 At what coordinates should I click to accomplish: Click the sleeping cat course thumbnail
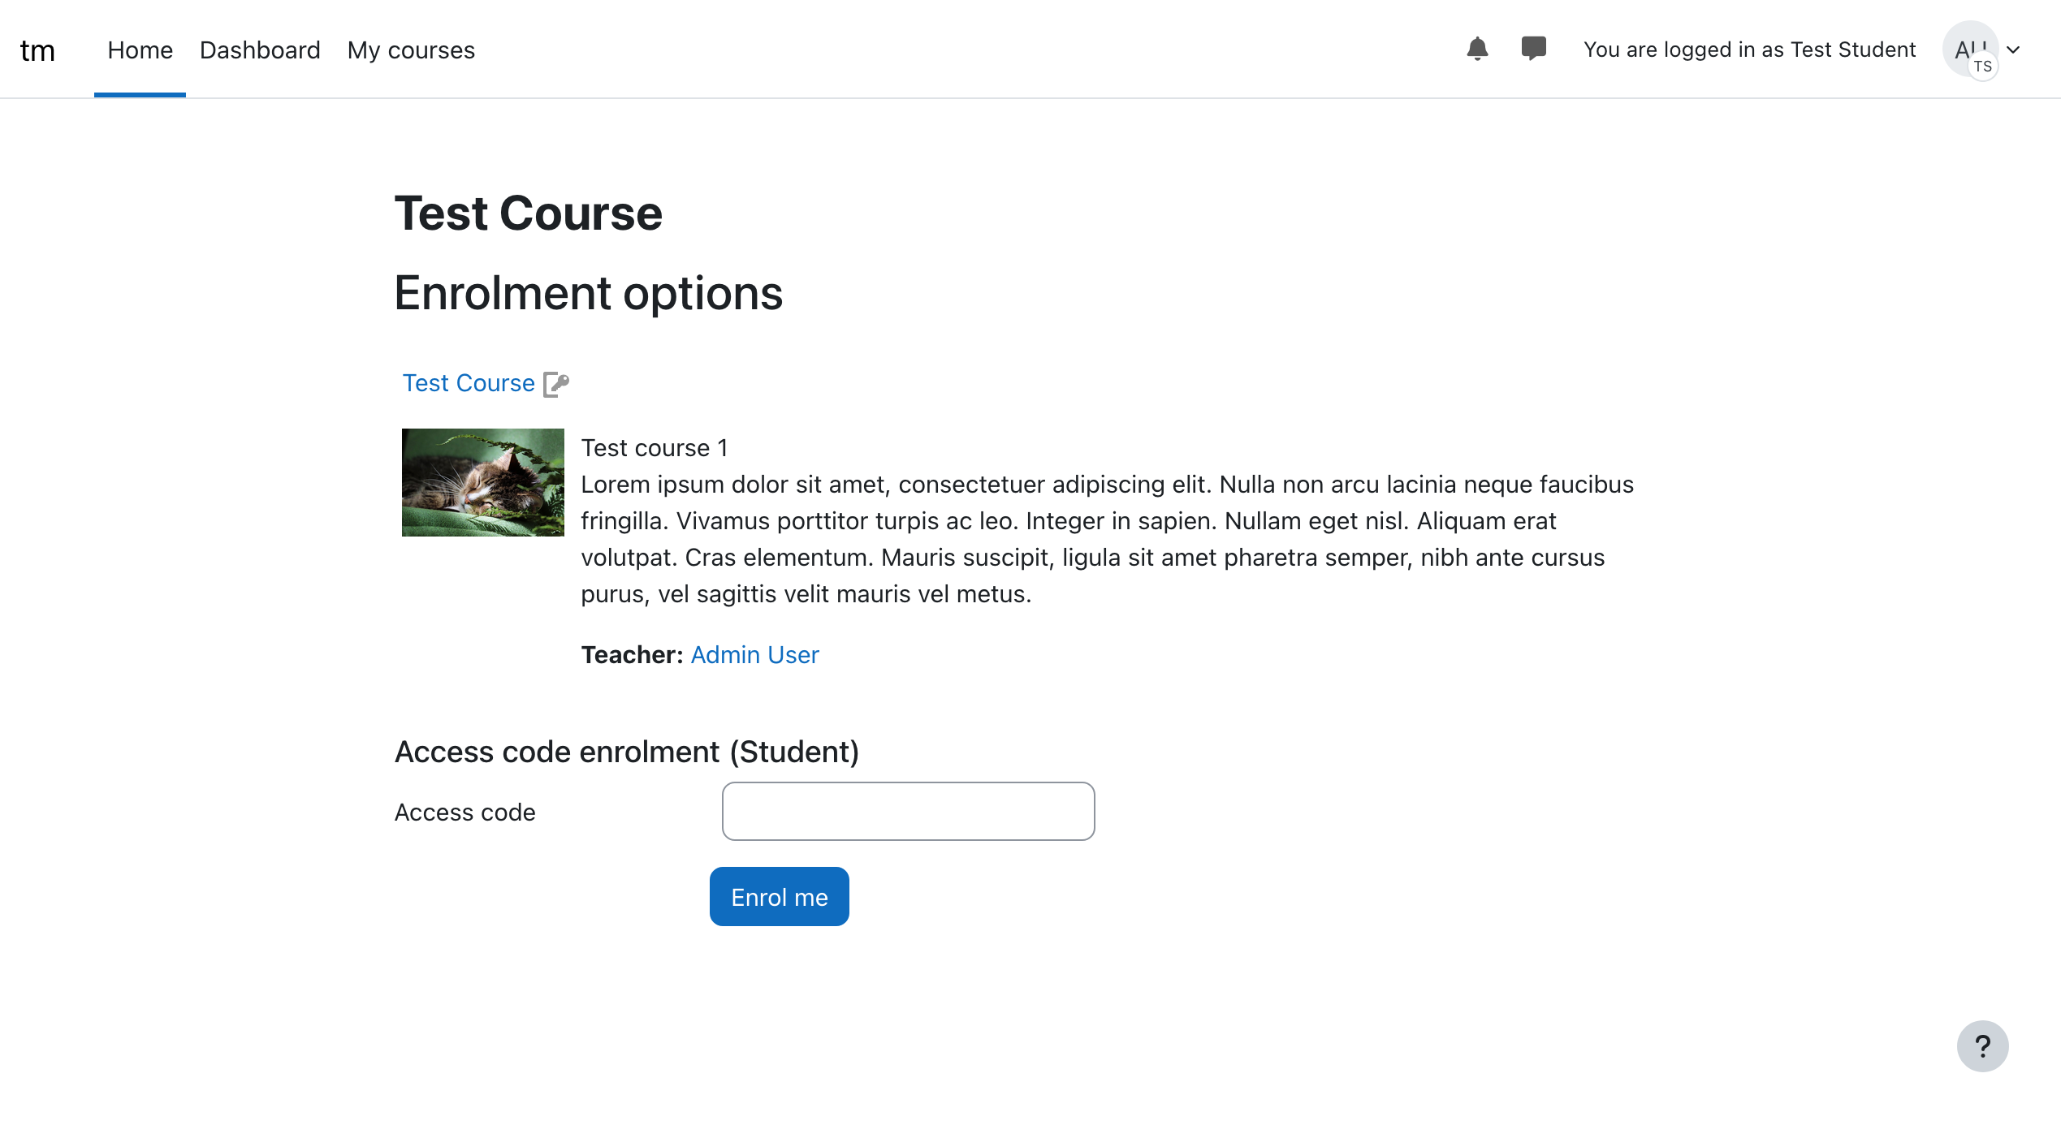[x=482, y=482]
